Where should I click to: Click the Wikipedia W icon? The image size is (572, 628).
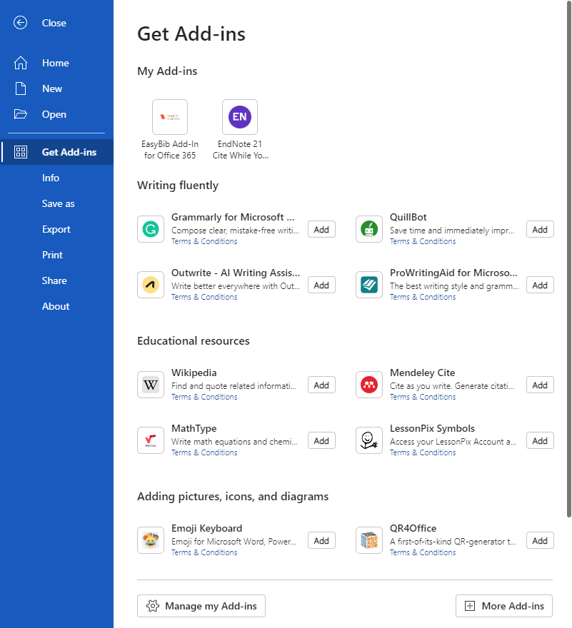[151, 385]
